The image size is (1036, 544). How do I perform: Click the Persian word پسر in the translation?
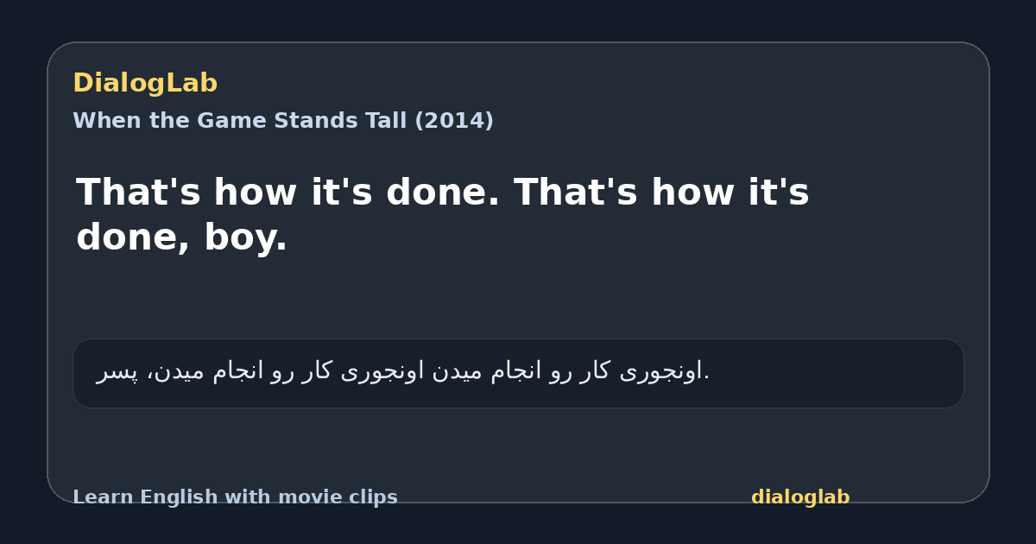[117, 372]
